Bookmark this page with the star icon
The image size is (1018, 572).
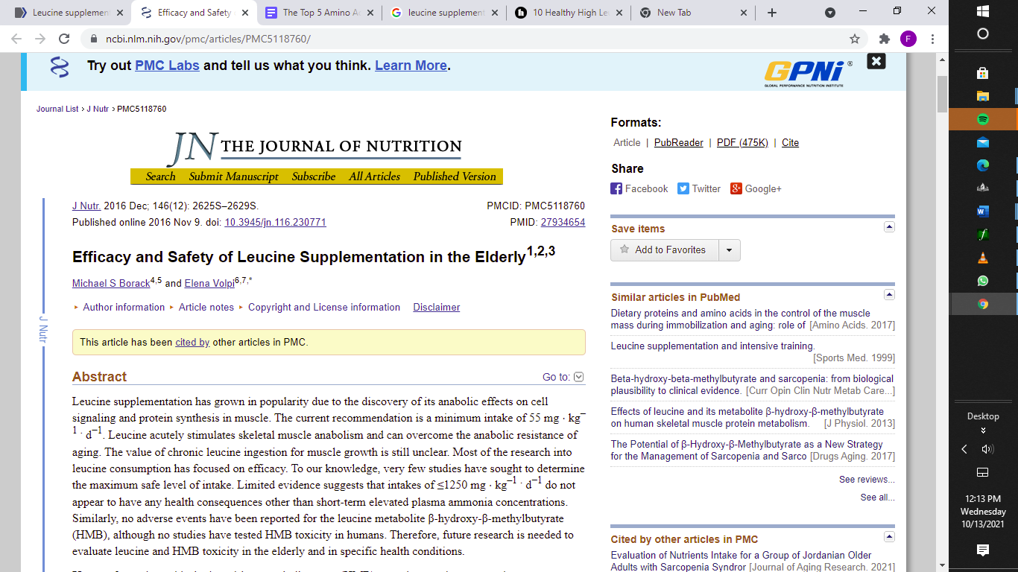854,39
